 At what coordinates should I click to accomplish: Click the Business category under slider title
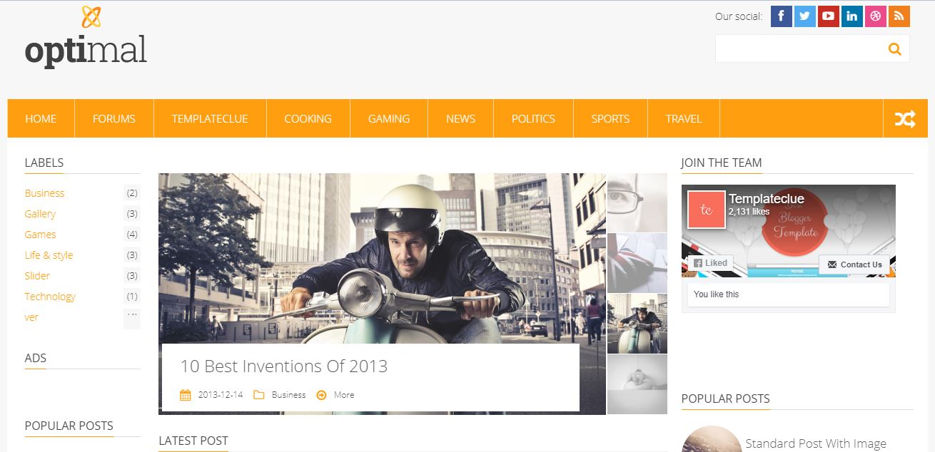point(288,395)
